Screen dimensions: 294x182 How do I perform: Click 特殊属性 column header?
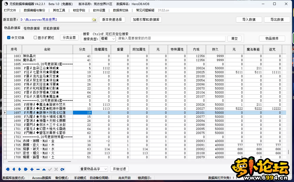(177, 49)
